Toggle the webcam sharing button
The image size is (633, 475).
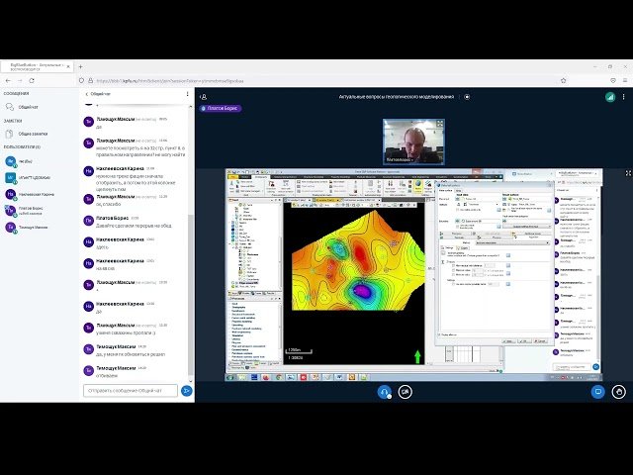tap(406, 391)
